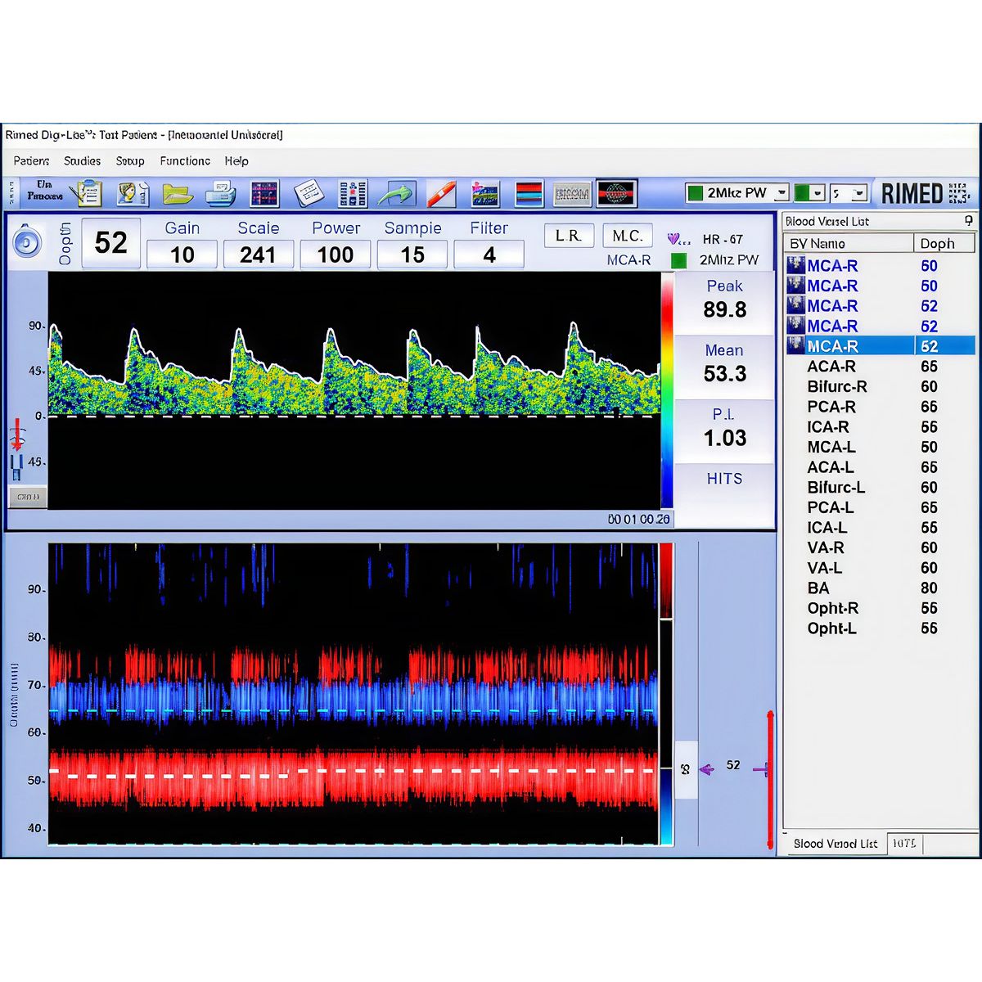Click the printer icon in toolbar
The width and height of the screenshot is (982, 982).
(x=219, y=194)
